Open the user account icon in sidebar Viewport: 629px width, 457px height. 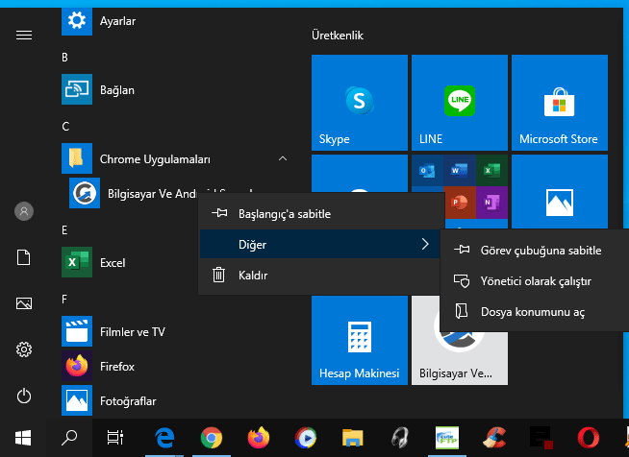point(24,211)
